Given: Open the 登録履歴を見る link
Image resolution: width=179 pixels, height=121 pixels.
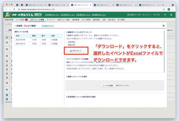Looking at the screenshot, I should [48, 26].
